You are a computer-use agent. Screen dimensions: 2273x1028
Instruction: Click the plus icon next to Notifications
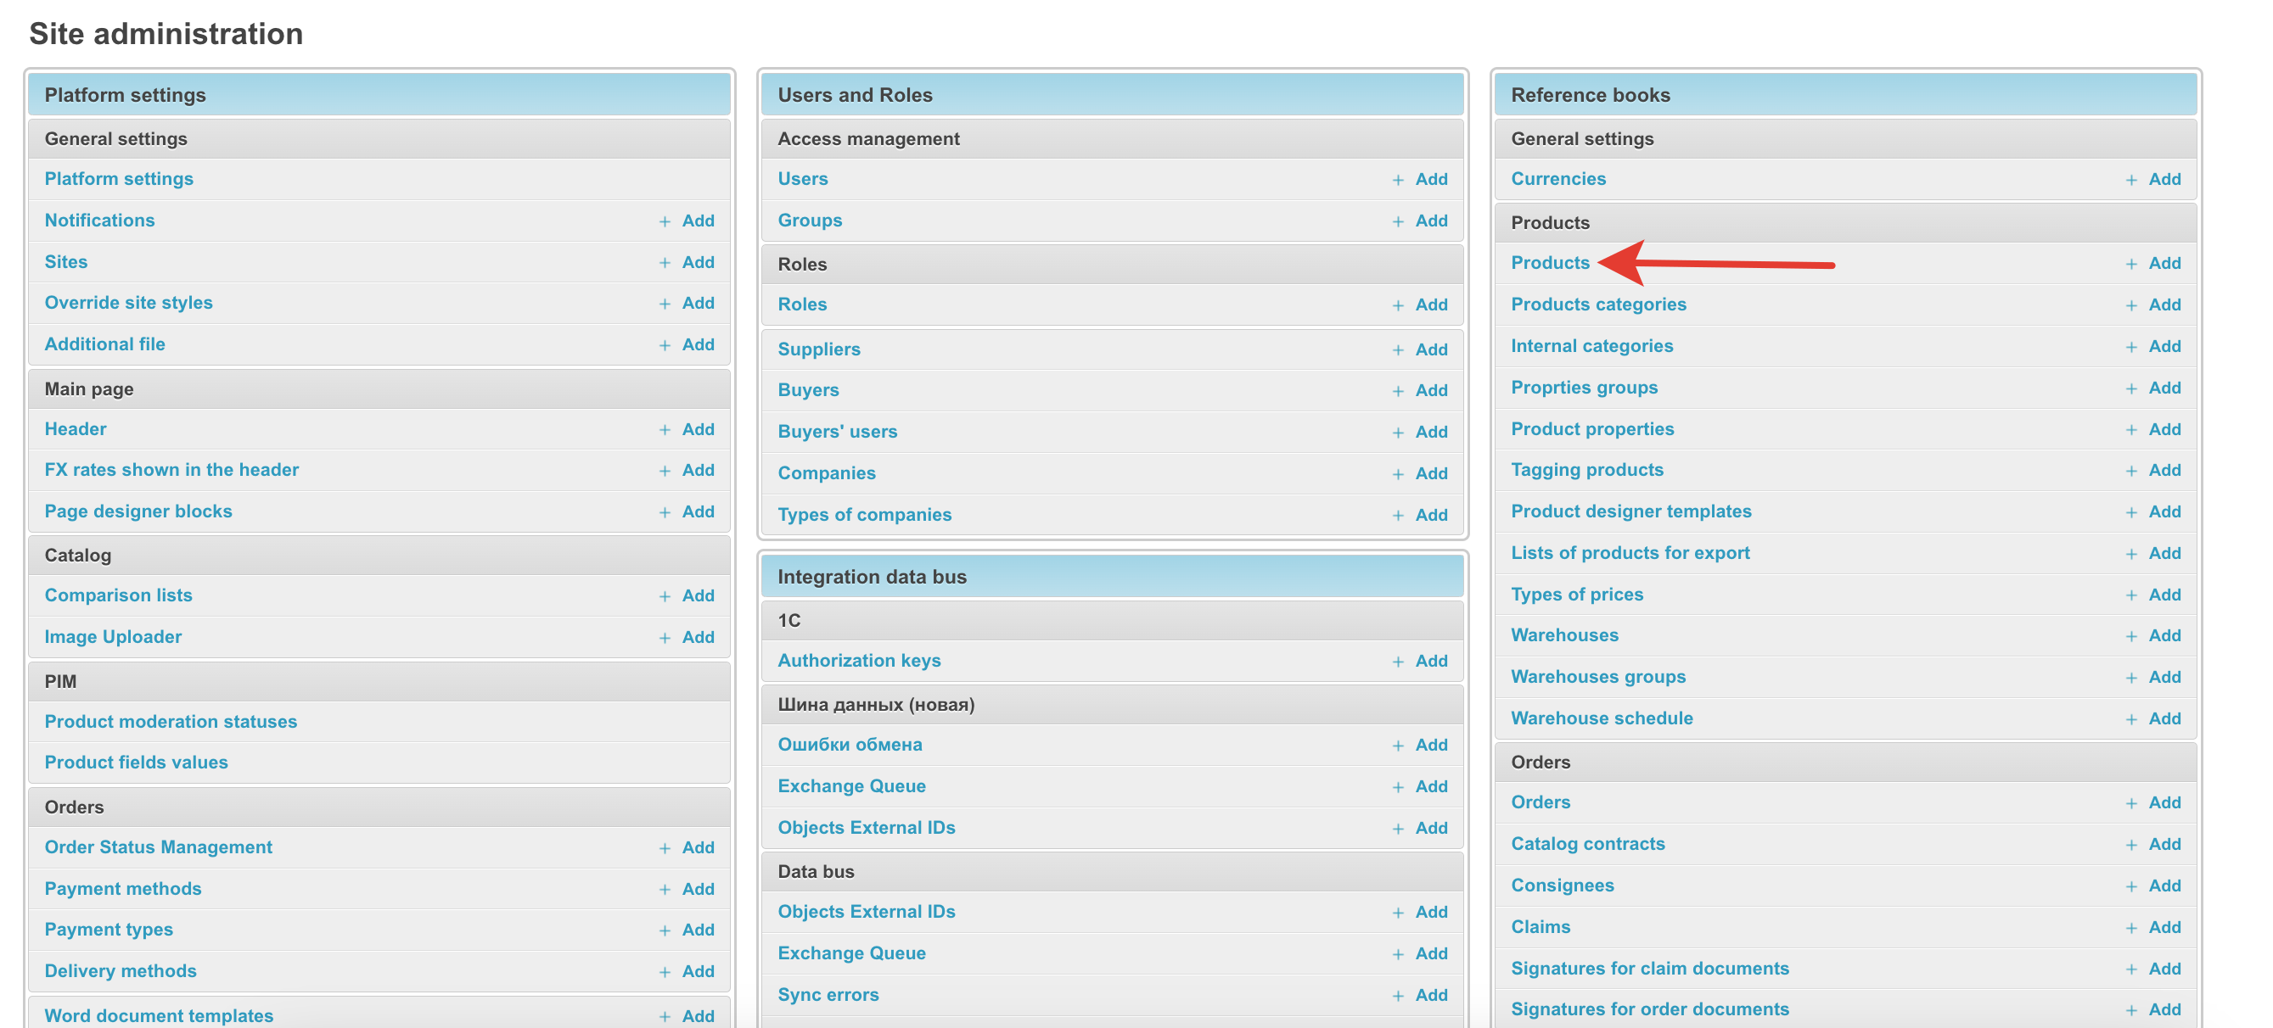pos(665,221)
